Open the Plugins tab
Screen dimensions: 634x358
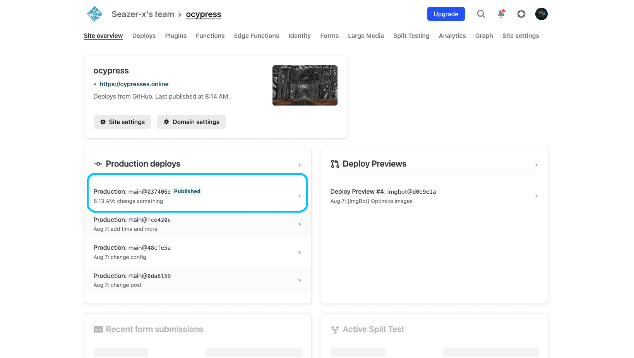pos(176,36)
